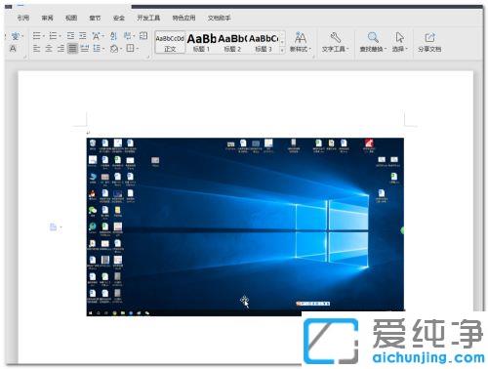This screenshot has width=488, height=369.
Task: Center-align the paragraph
Action: (49, 49)
